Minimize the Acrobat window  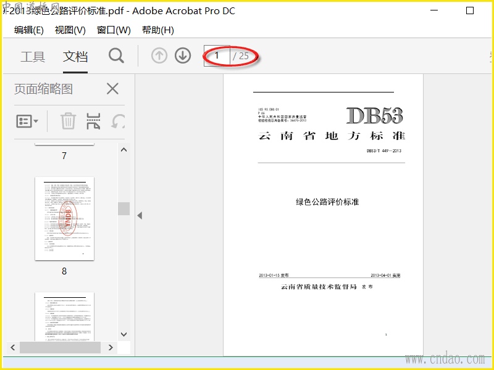point(434,10)
